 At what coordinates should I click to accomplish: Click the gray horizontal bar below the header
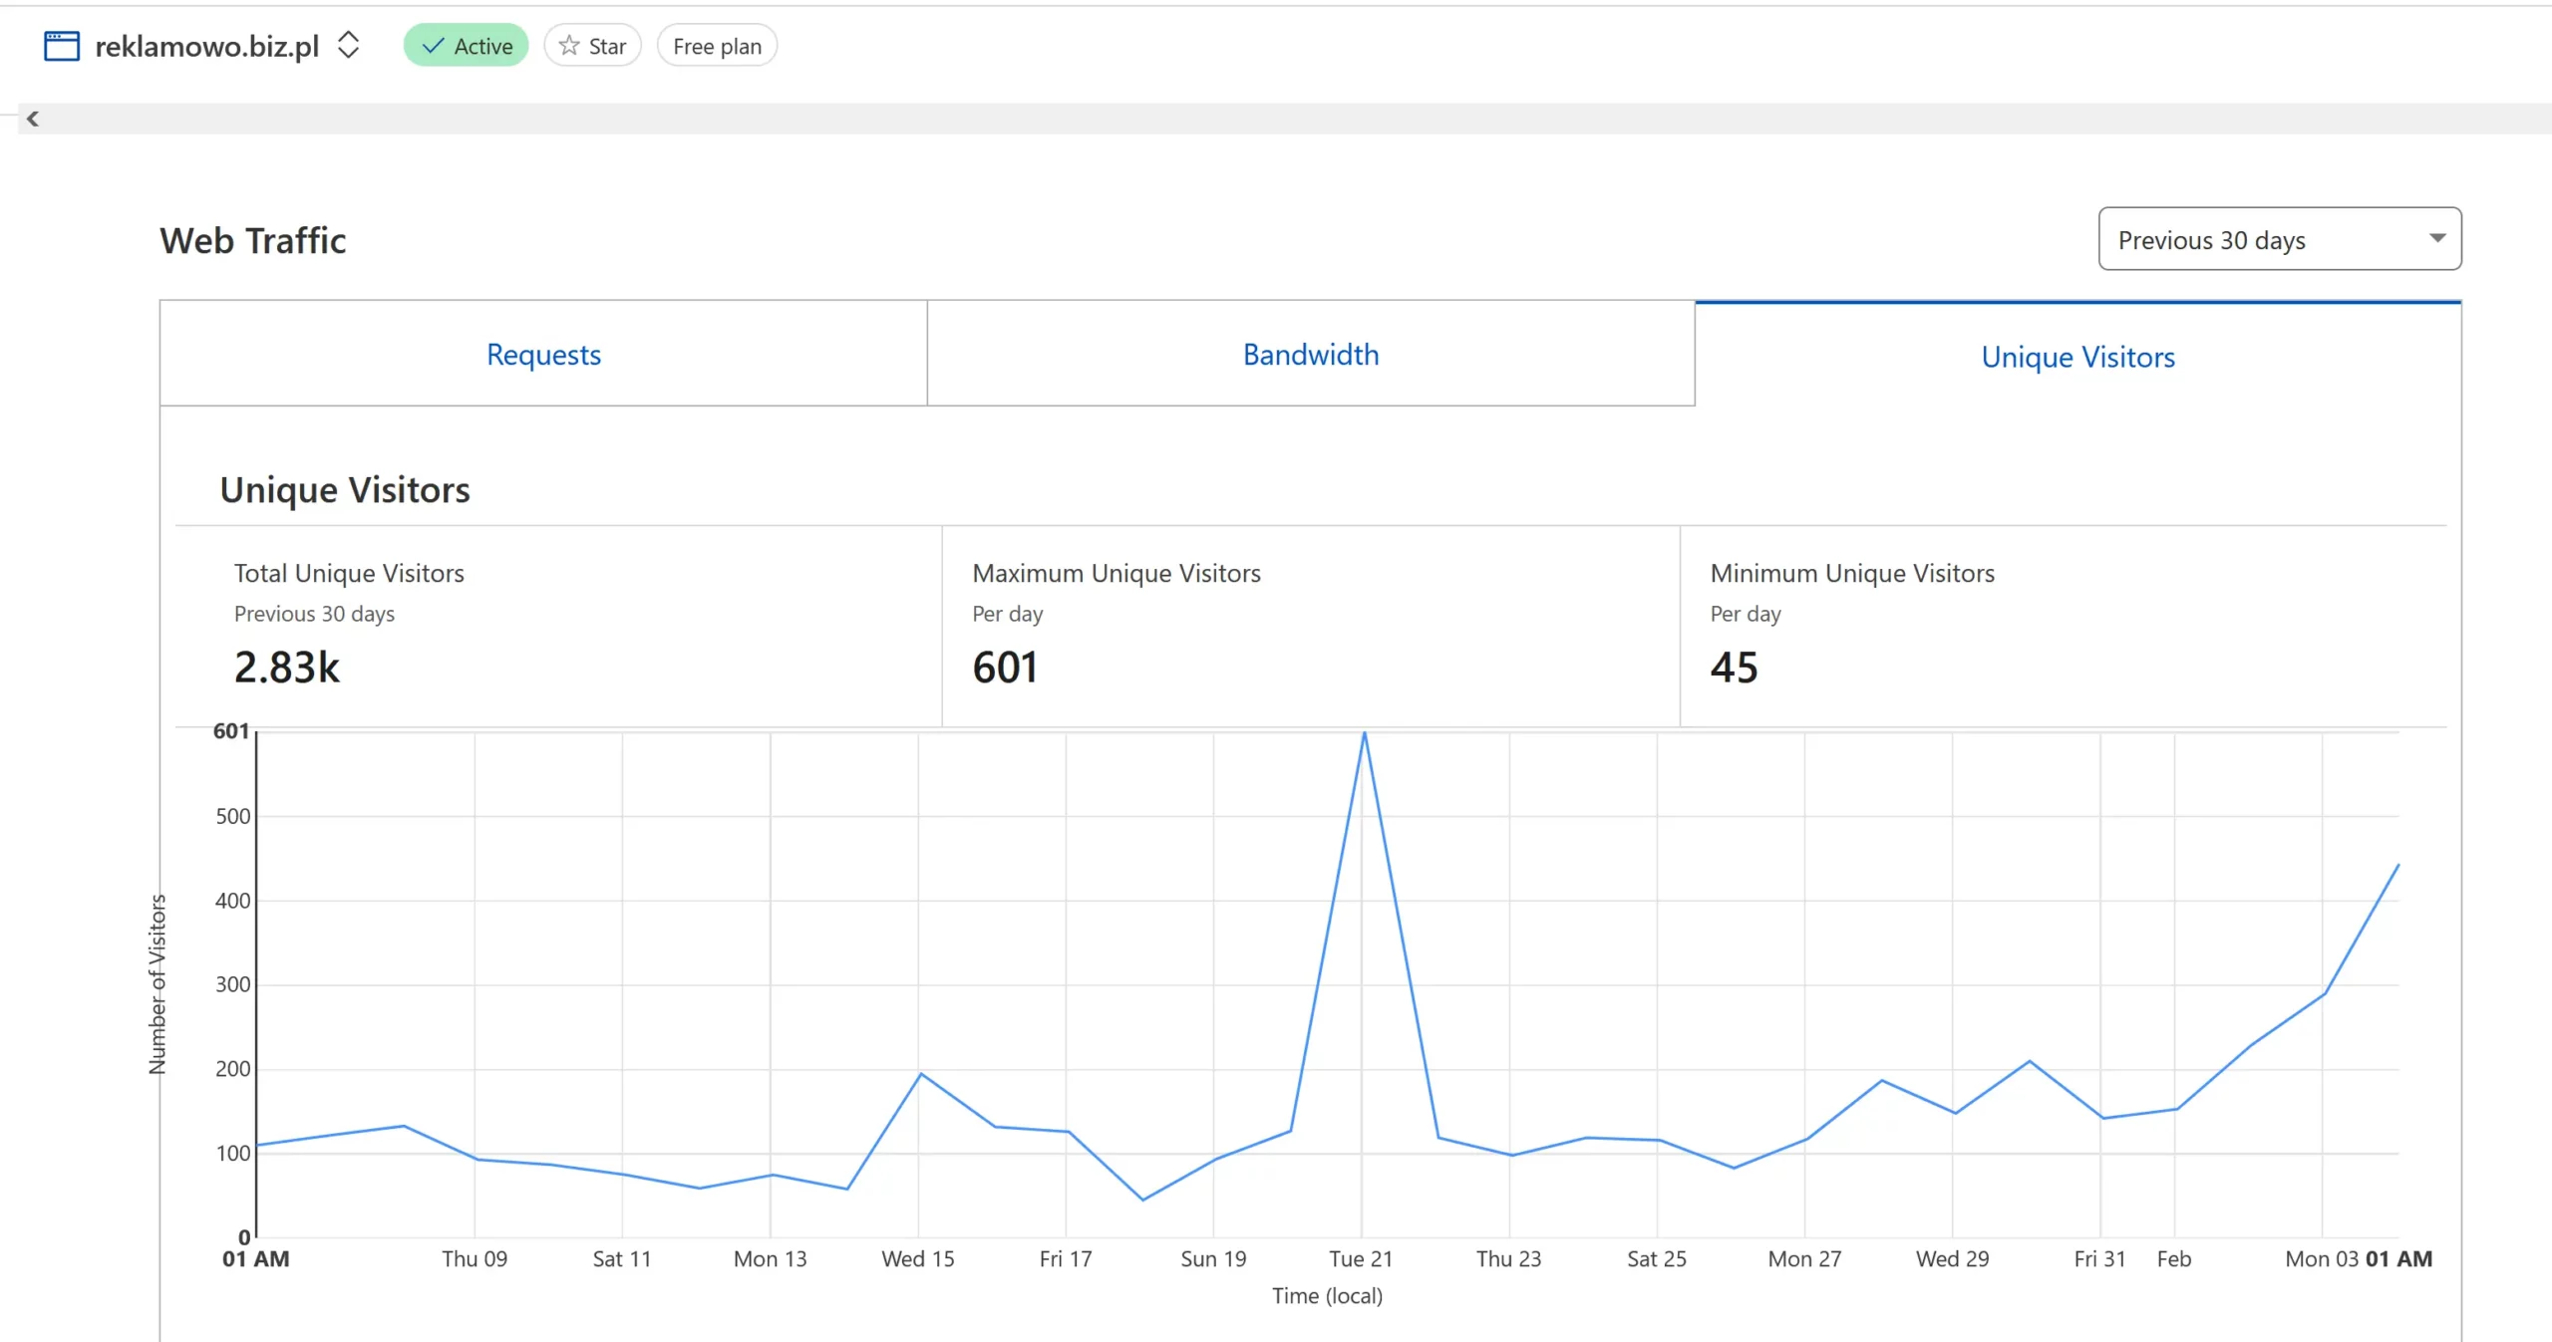click(1296, 119)
